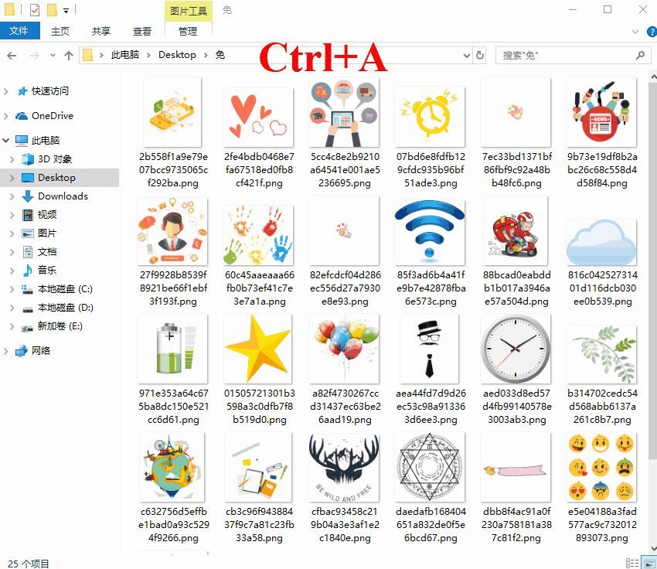The width and height of the screenshot is (657, 569).
Task: Click the Refresh button in address bar
Action: 480,56
